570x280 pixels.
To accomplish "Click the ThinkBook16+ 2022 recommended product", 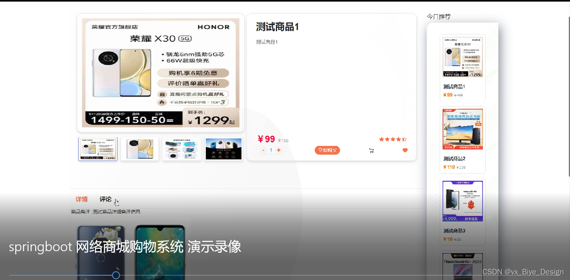I will click(x=463, y=266).
